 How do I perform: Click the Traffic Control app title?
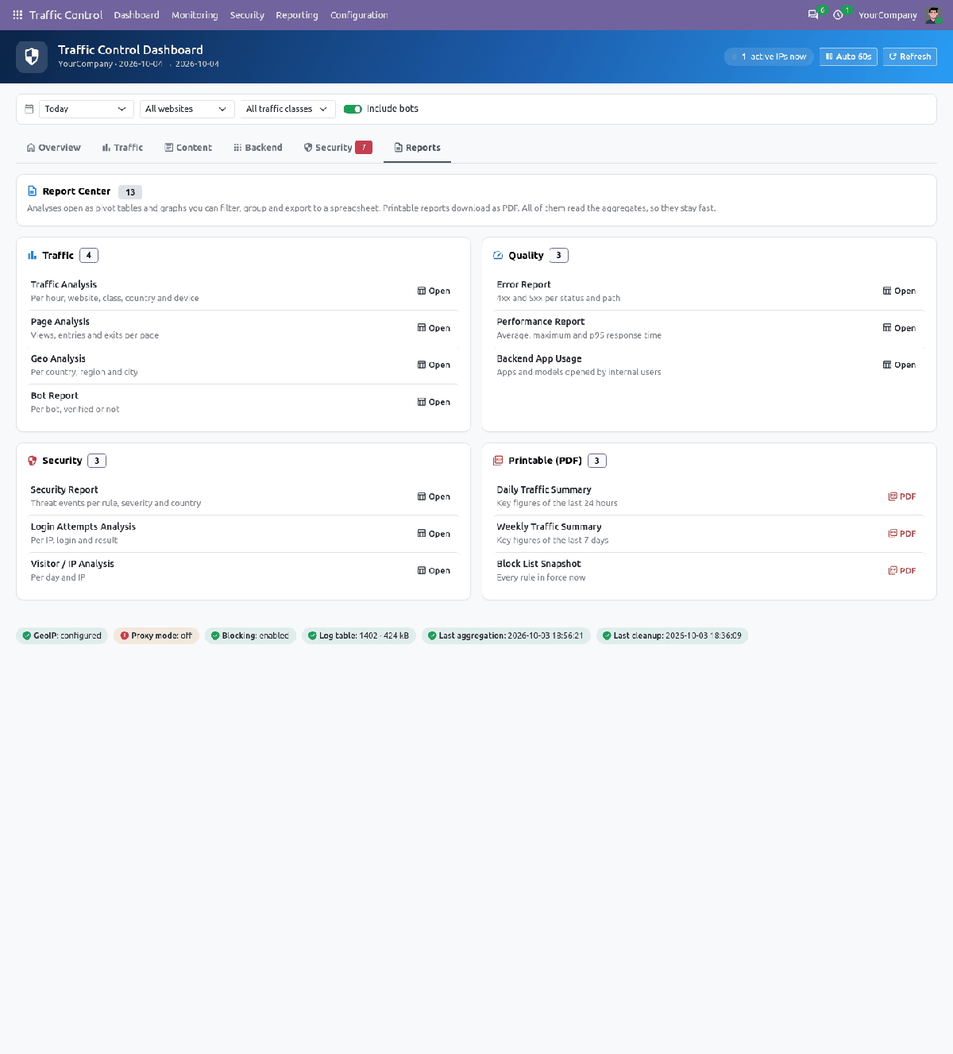(66, 15)
